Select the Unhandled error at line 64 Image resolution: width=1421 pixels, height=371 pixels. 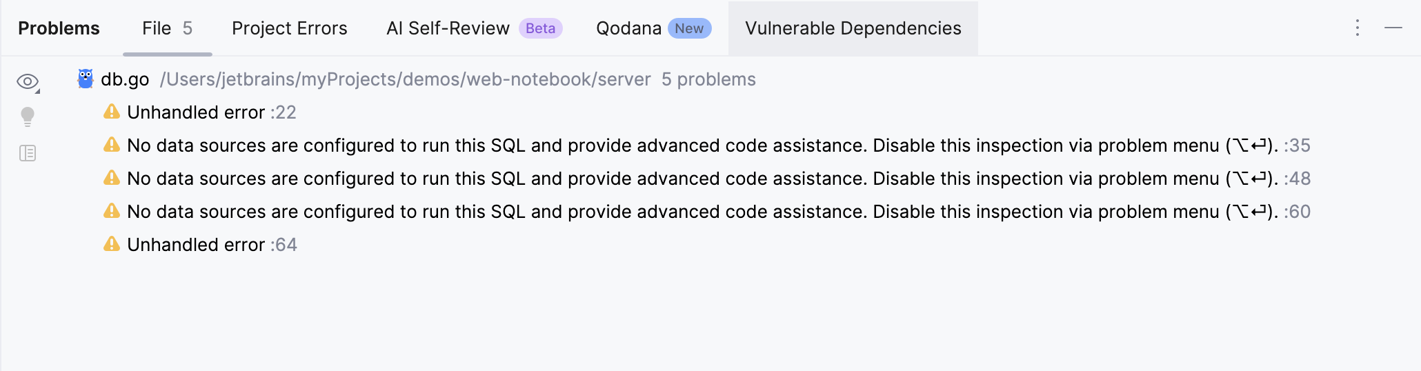tap(196, 245)
